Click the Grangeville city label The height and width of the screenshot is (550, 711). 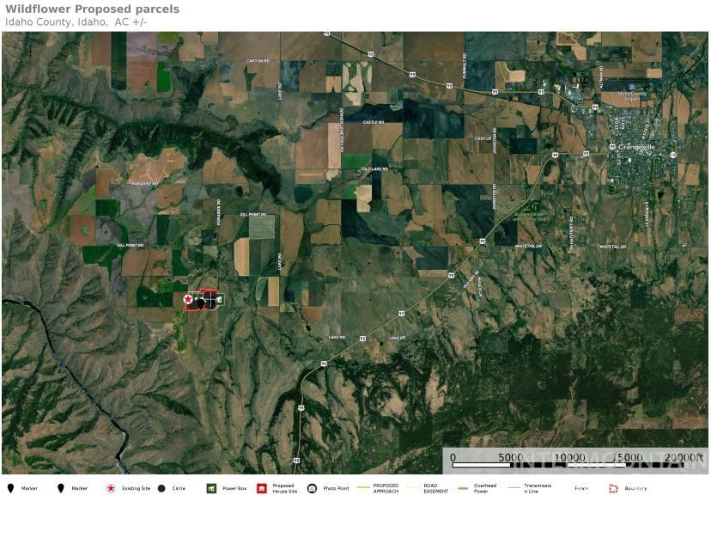(636, 147)
